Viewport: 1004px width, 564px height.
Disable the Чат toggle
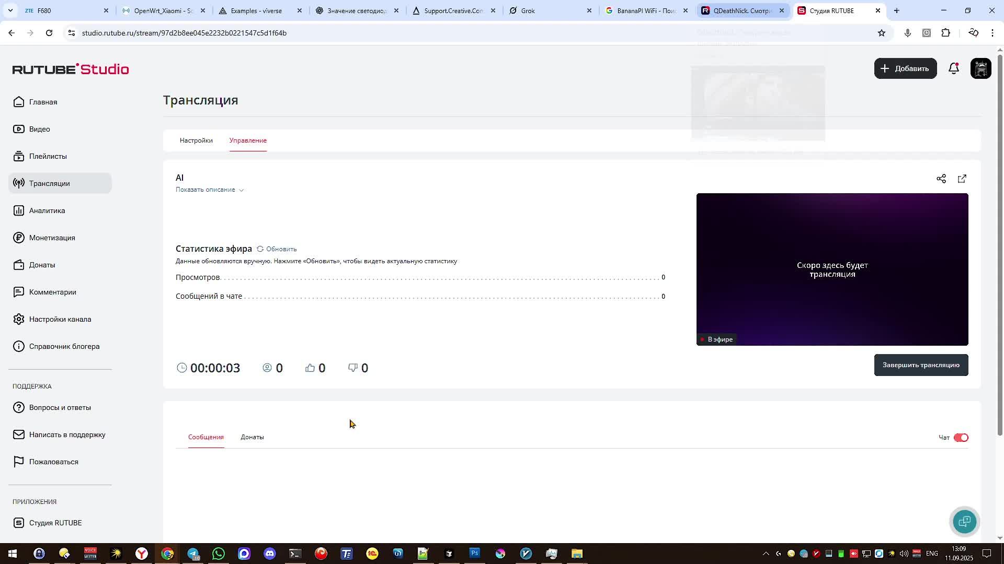coord(961,438)
